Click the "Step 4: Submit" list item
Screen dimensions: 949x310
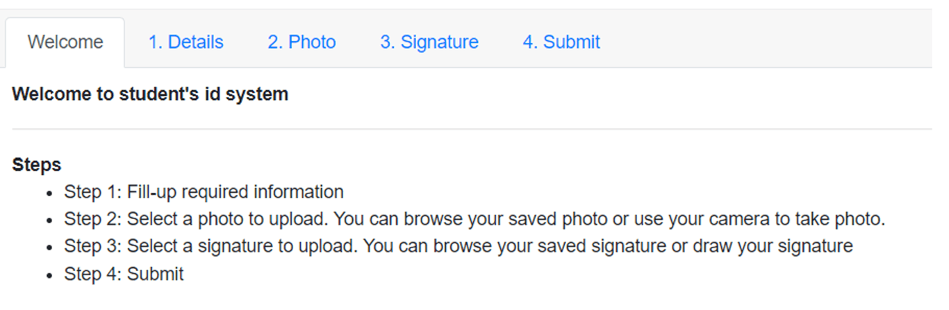coord(124,274)
